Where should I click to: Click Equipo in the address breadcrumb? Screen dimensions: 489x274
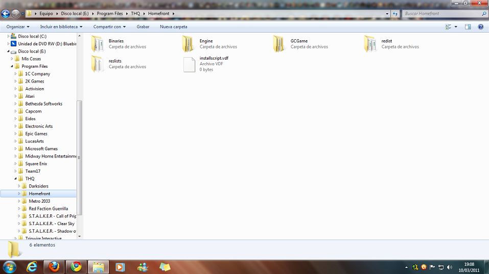[46, 14]
